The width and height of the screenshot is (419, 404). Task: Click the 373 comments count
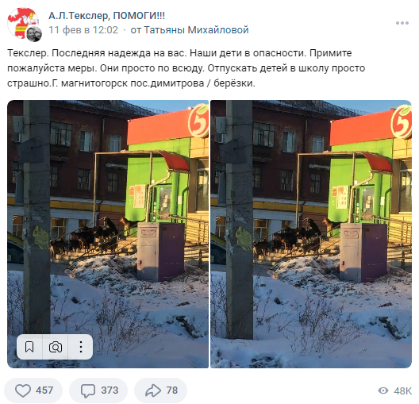pyautogui.click(x=110, y=391)
